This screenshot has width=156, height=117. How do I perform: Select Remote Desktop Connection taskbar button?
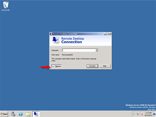[x=36, y=114]
